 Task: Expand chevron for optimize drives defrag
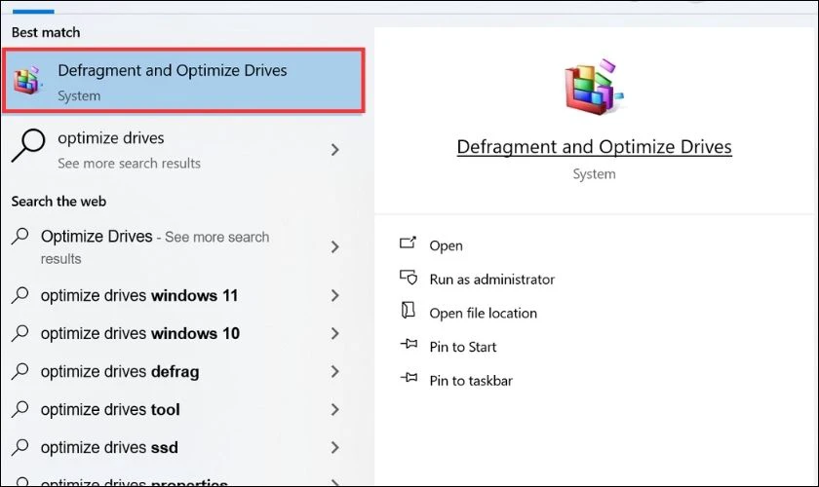click(334, 372)
